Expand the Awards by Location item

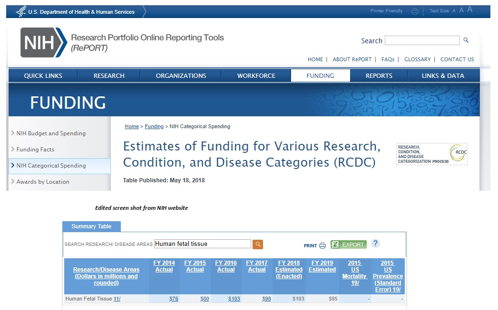(42, 182)
